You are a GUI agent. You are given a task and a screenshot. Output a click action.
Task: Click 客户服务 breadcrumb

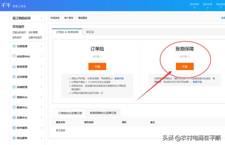click(x=69, y=18)
